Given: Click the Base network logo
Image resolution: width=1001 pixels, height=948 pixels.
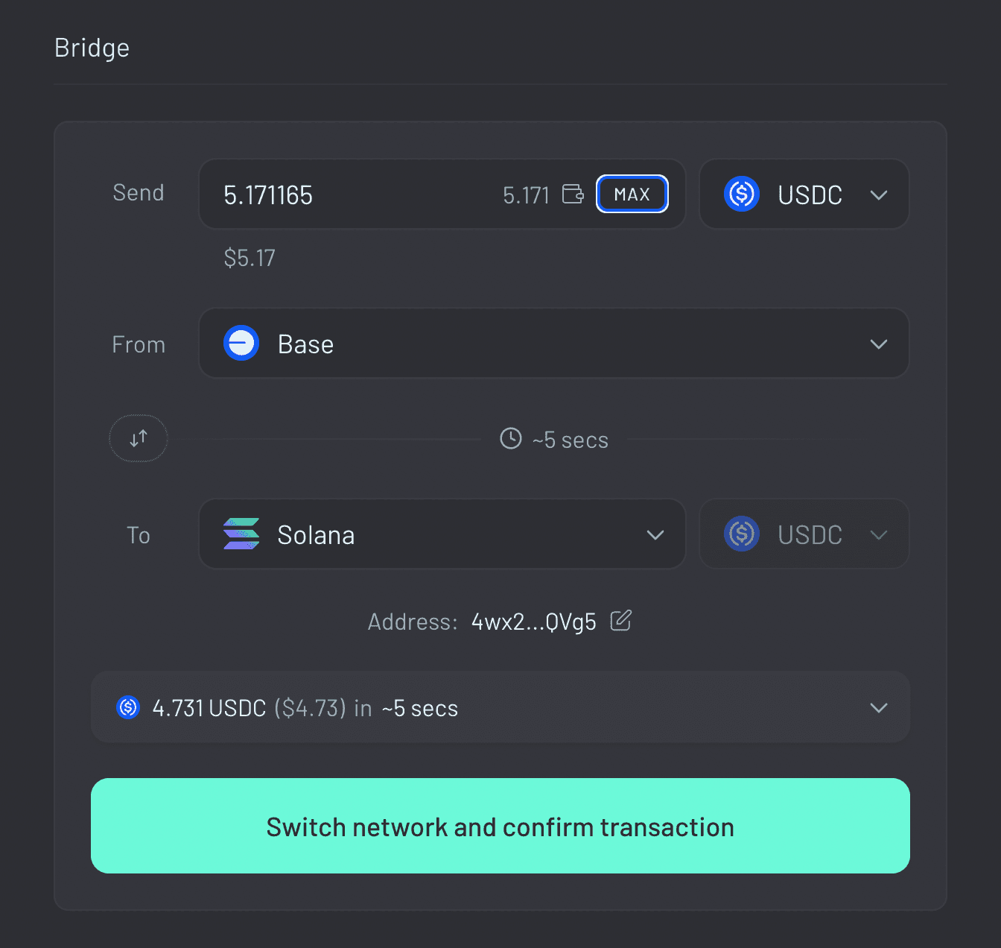Looking at the screenshot, I should click(241, 343).
